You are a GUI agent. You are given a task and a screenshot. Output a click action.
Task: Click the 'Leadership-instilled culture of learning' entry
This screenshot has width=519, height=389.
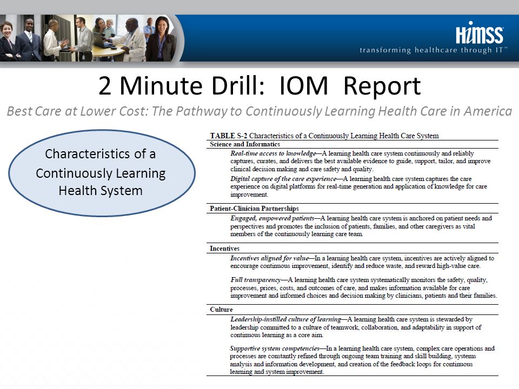coord(356,327)
